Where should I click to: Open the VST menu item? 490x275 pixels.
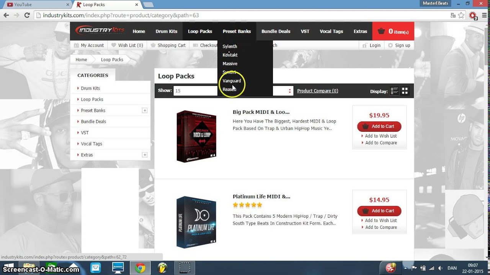305,31
